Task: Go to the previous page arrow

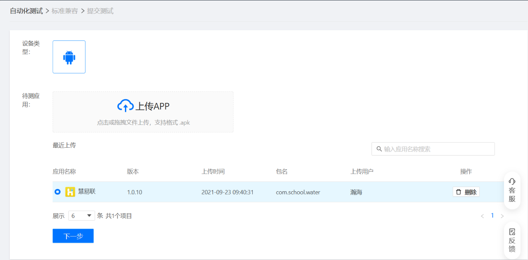Action: coord(482,216)
